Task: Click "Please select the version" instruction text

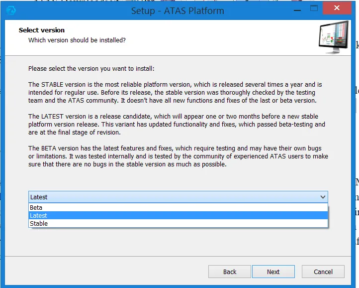Action: [x=91, y=68]
